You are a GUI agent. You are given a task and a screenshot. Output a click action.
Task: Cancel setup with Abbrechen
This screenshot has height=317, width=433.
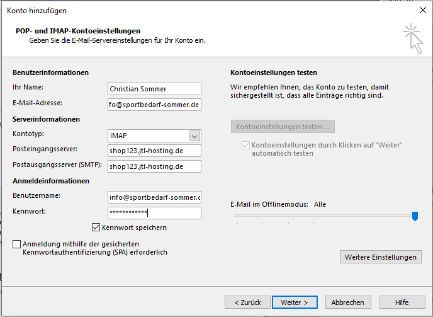pyautogui.click(x=348, y=303)
